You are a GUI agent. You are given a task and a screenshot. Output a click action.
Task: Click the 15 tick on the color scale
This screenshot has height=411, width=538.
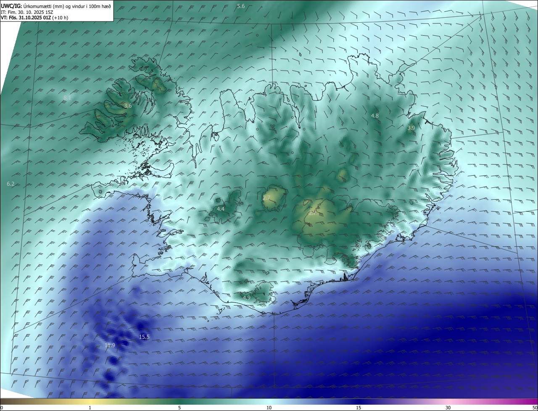tap(359, 408)
